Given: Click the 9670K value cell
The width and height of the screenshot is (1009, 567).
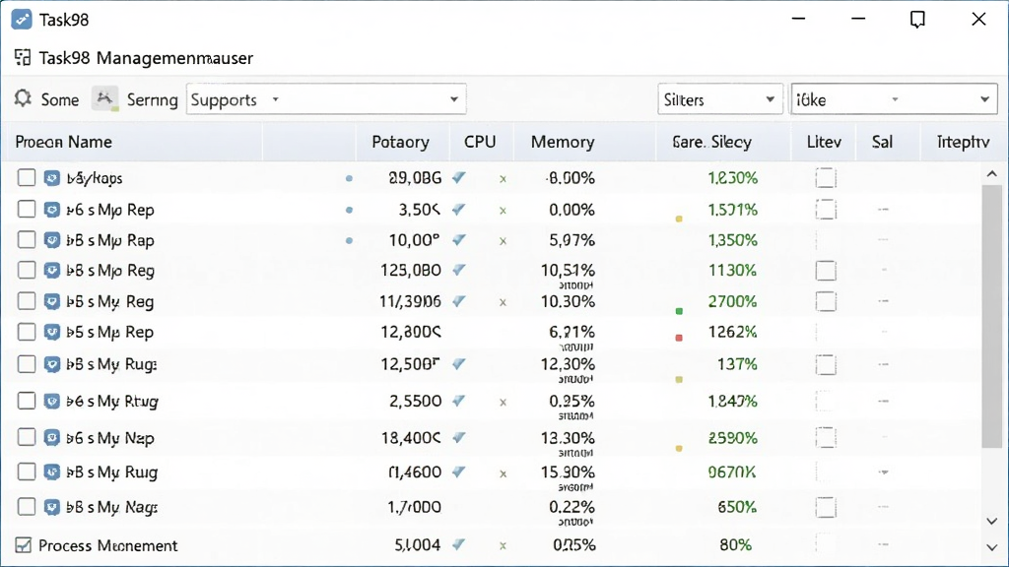Looking at the screenshot, I should point(732,472).
